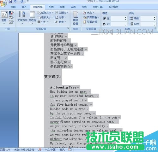Click the macro recording icon in status bar

coord(70,150)
